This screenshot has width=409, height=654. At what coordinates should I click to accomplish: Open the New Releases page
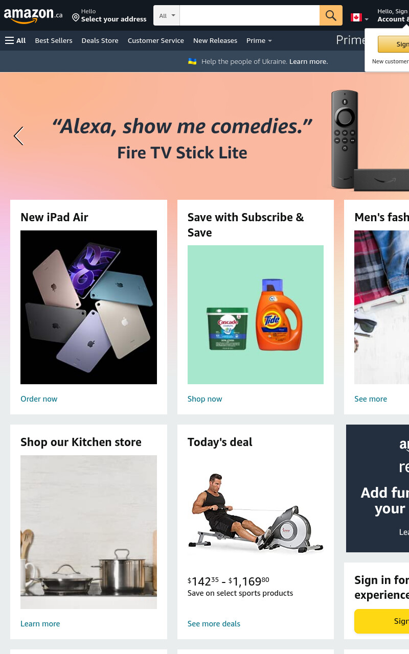click(x=215, y=40)
